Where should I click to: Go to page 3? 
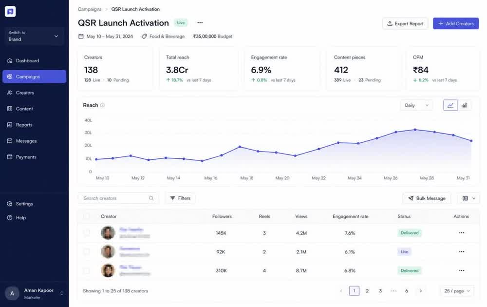point(380,291)
